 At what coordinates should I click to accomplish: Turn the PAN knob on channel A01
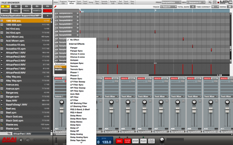pos(61,102)
